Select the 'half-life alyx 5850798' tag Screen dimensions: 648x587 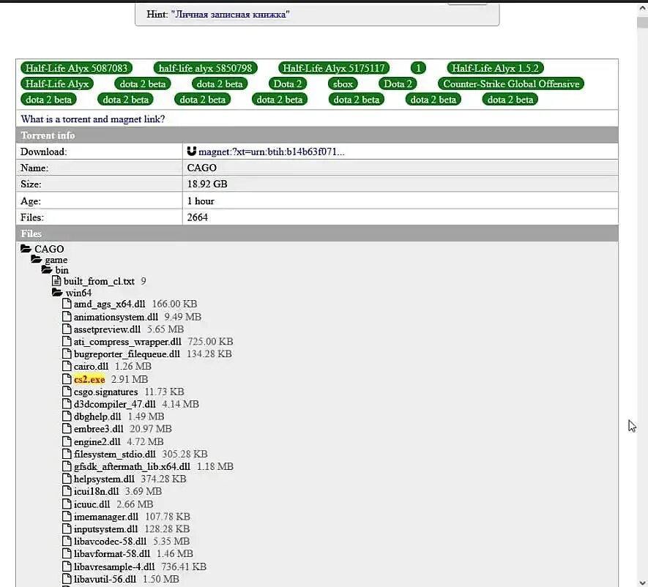pos(206,68)
